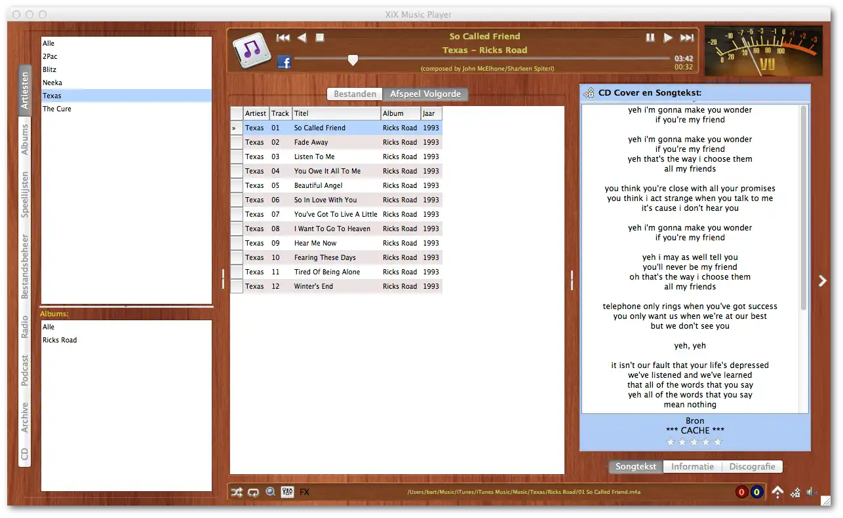Screen dimensions: 843x518
Task: Skip to the previous track
Action: pos(283,38)
